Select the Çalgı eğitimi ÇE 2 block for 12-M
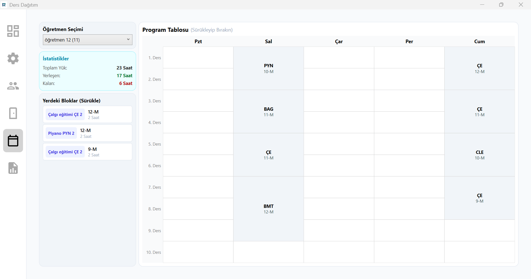This screenshot has height=279, width=531. 87,115
